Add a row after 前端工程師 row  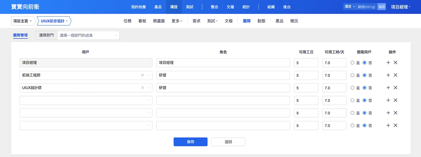pos(388,75)
